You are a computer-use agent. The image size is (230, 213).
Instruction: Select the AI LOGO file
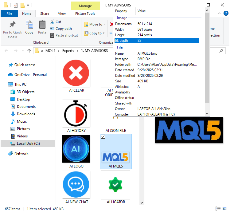click(76, 149)
